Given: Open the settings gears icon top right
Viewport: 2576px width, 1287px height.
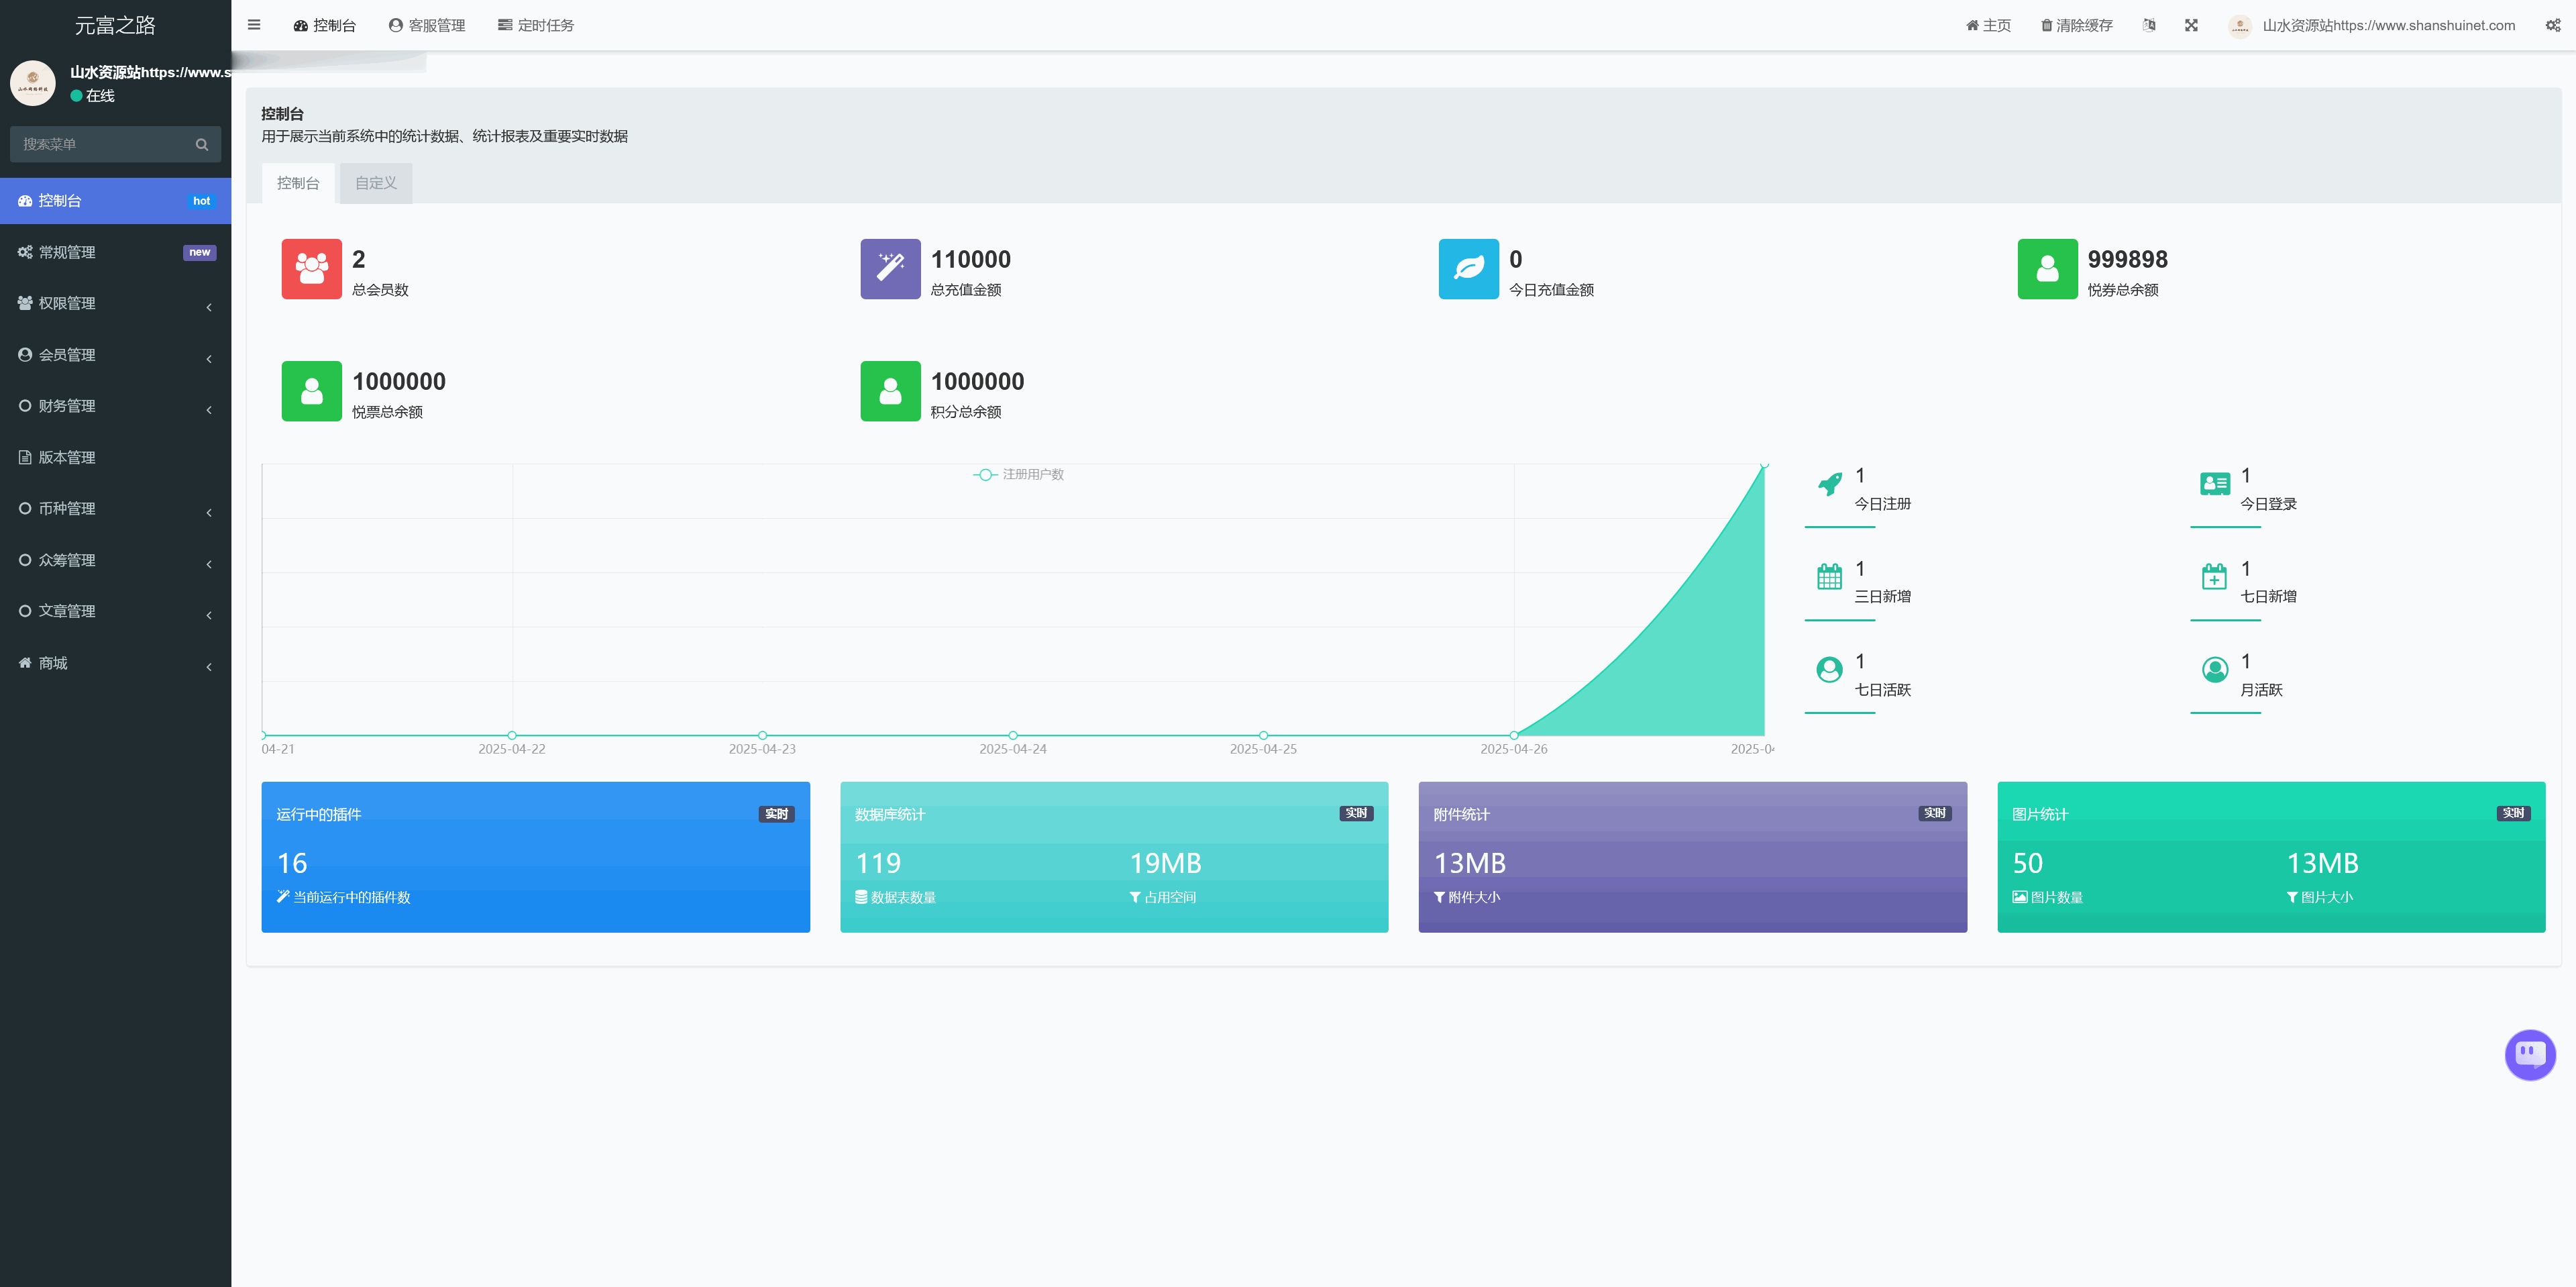Looking at the screenshot, I should [2552, 25].
